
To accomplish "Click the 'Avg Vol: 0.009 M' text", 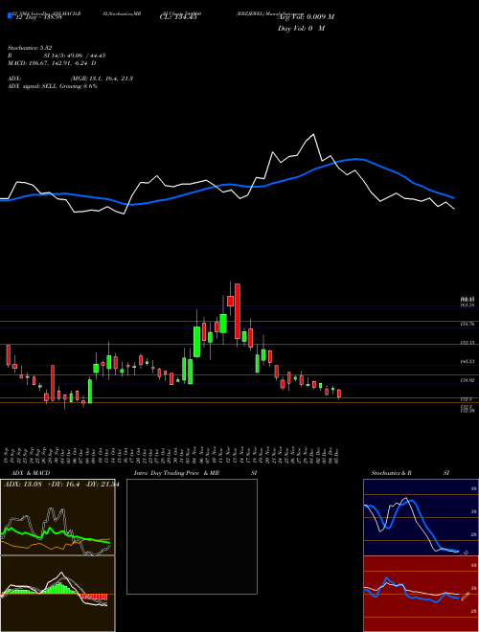I will [x=306, y=17].
